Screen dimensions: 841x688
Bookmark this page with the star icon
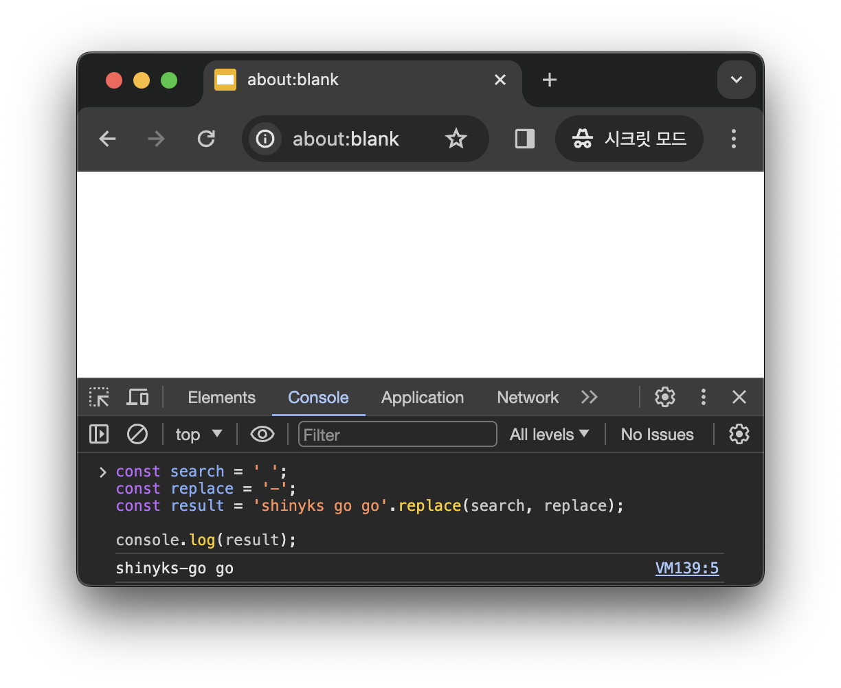(x=456, y=139)
